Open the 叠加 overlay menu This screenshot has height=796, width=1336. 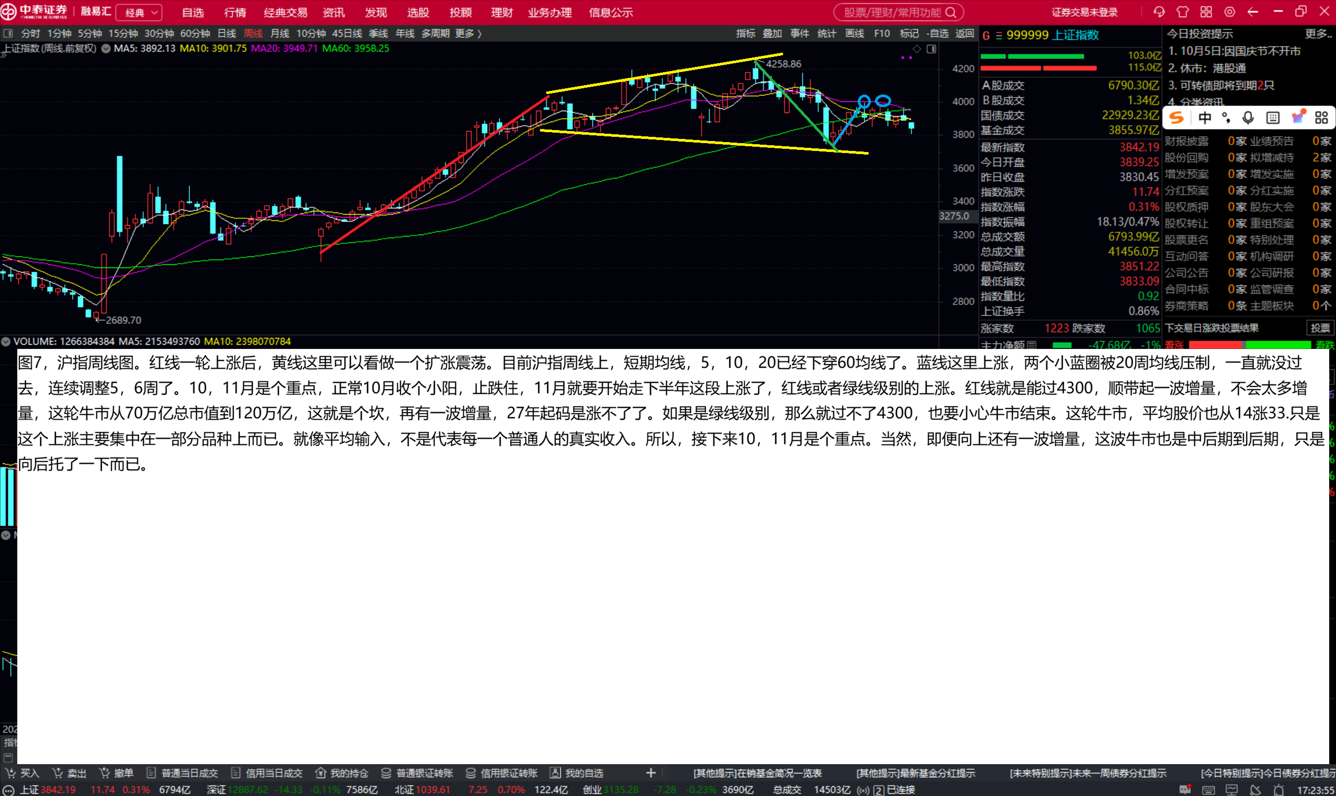click(772, 33)
